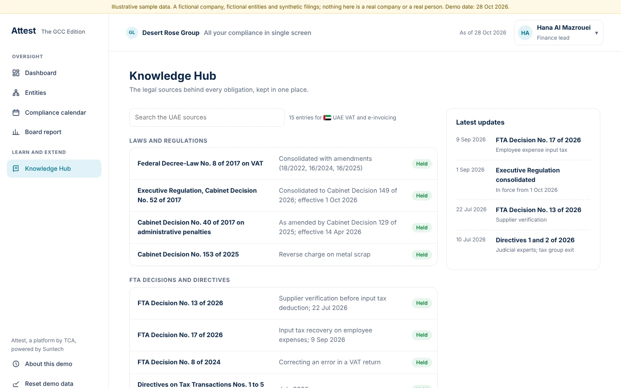This screenshot has width=621, height=388.
Task: Click 'Judicial experts; tax group exit' text
Action: (x=535, y=250)
